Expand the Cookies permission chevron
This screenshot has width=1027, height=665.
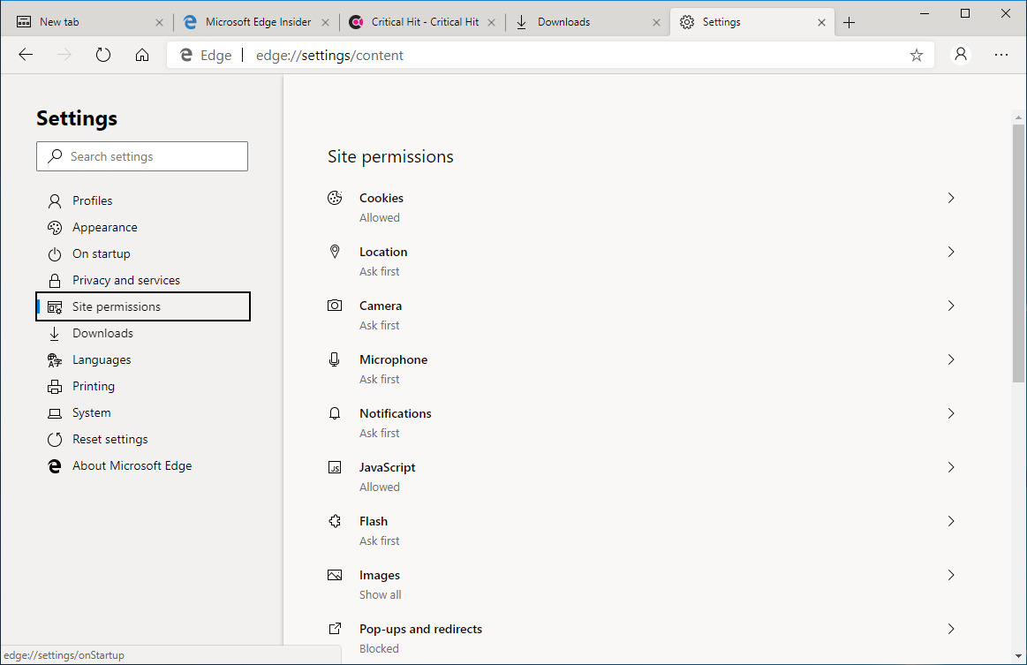point(951,199)
